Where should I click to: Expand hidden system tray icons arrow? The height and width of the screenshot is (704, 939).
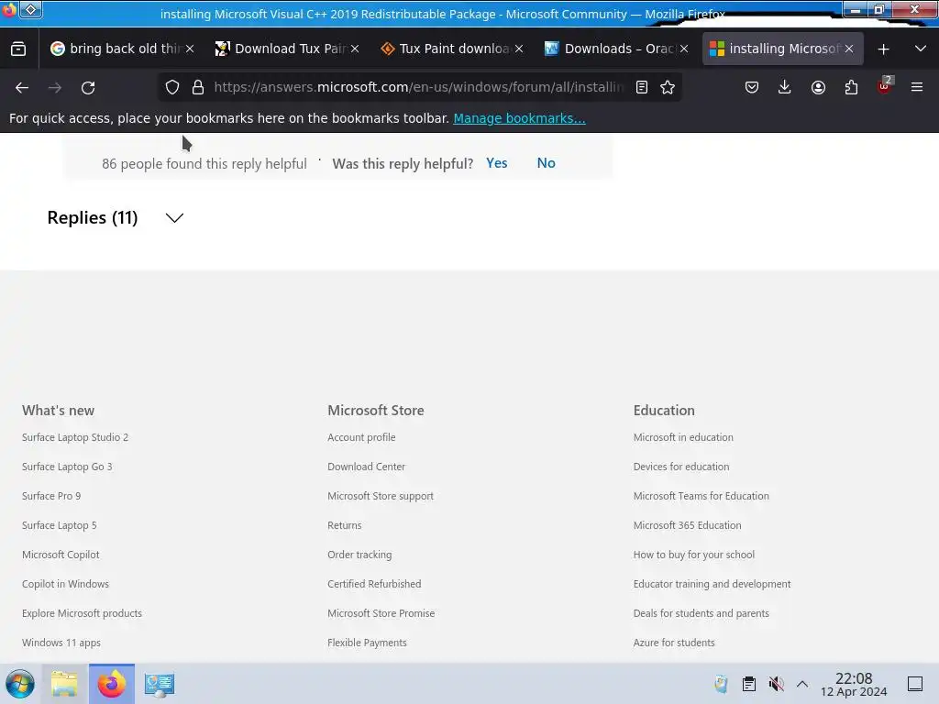click(x=801, y=684)
